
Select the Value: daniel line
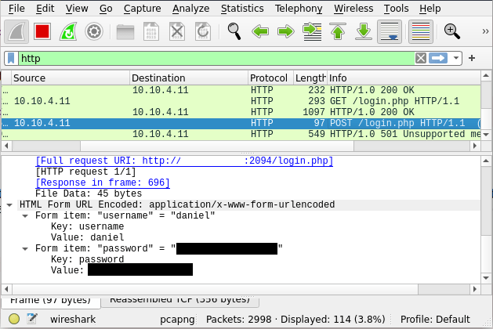click(88, 237)
